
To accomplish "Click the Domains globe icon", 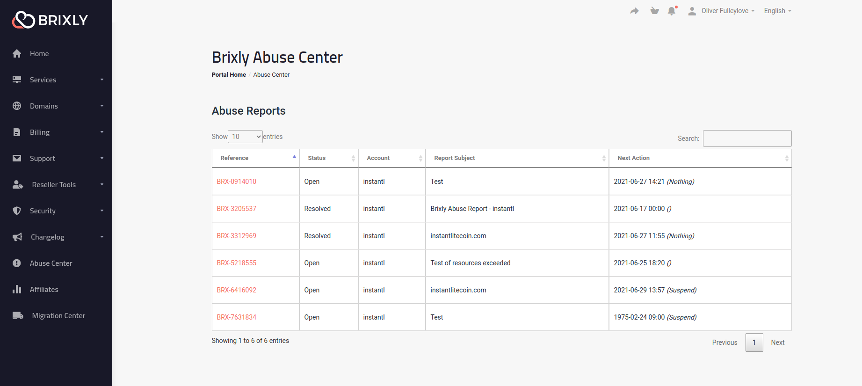I will (17, 106).
